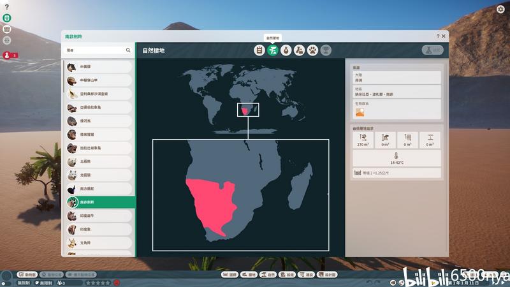Select 叉角羚 in the animal list
Screen dimensions: 510x287
pos(99,243)
